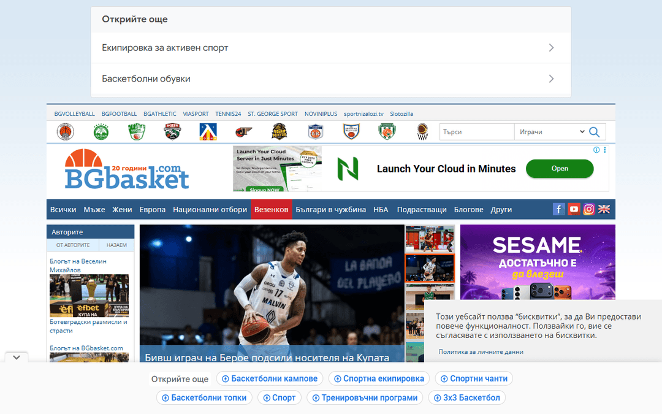Click the red and green Lukoil-style shield logo
This screenshot has width=662, height=414.
coord(172,132)
